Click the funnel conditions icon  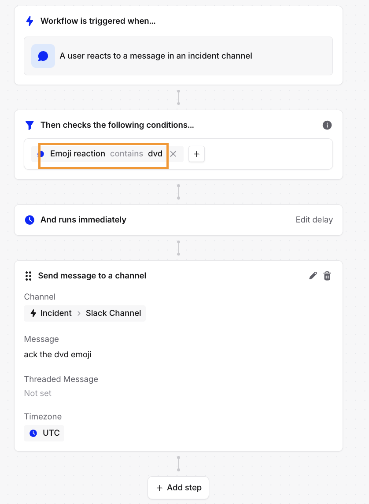(x=30, y=125)
